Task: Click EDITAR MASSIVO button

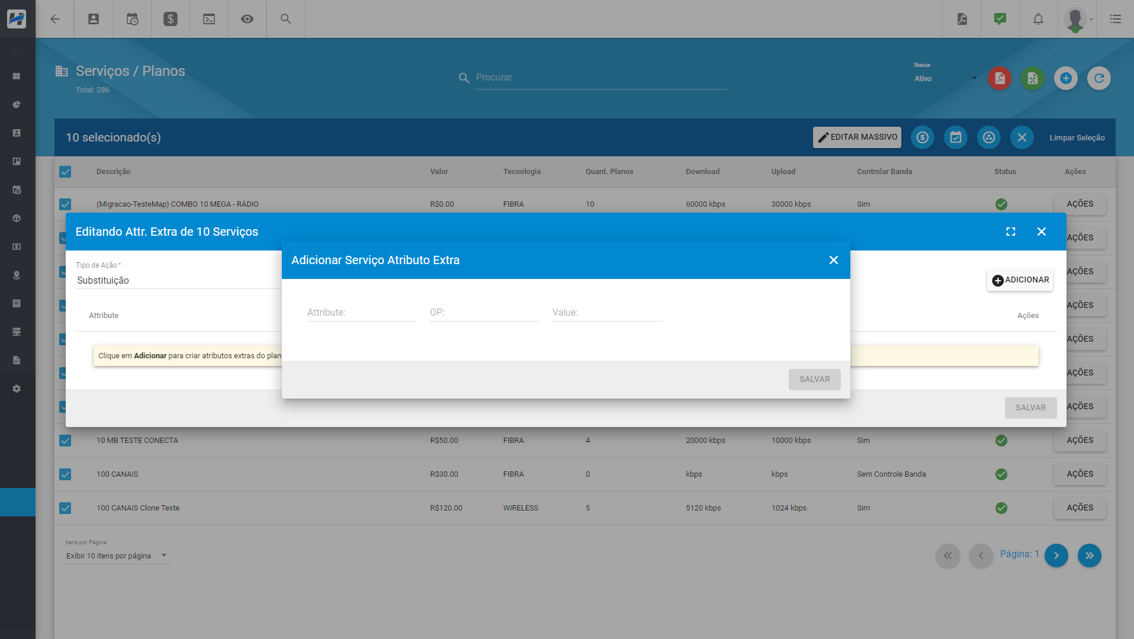Action: click(x=857, y=137)
